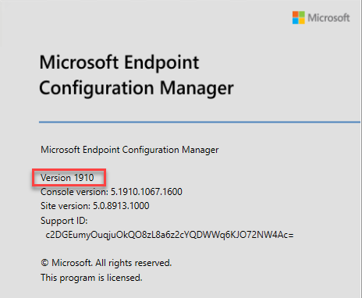Click the Microsoft four-square logo icon
Screen dimensions: 362x298
coord(299,18)
